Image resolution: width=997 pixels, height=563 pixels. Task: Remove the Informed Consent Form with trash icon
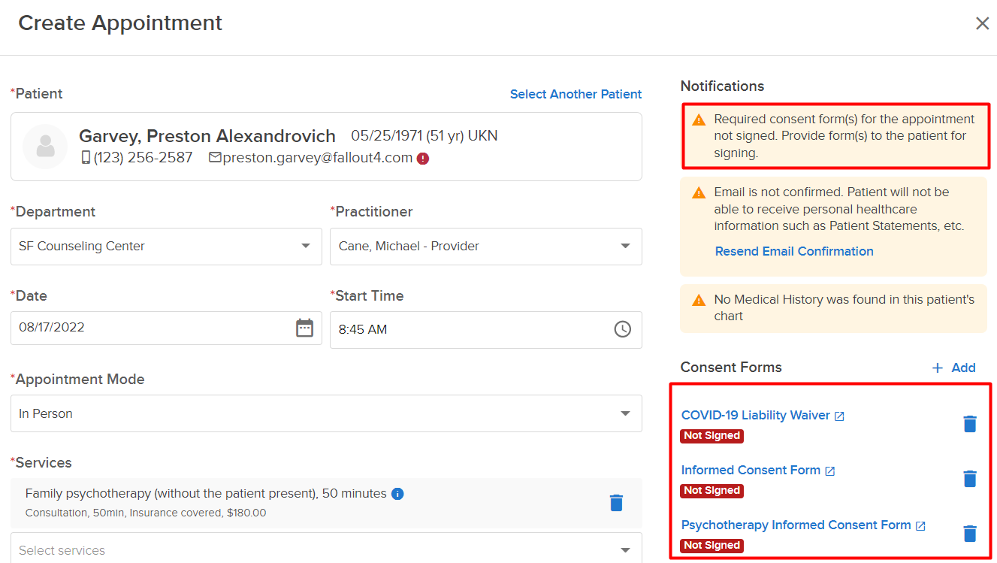[x=970, y=479]
